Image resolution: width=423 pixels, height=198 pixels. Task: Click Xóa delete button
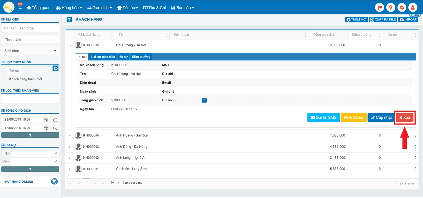click(405, 118)
